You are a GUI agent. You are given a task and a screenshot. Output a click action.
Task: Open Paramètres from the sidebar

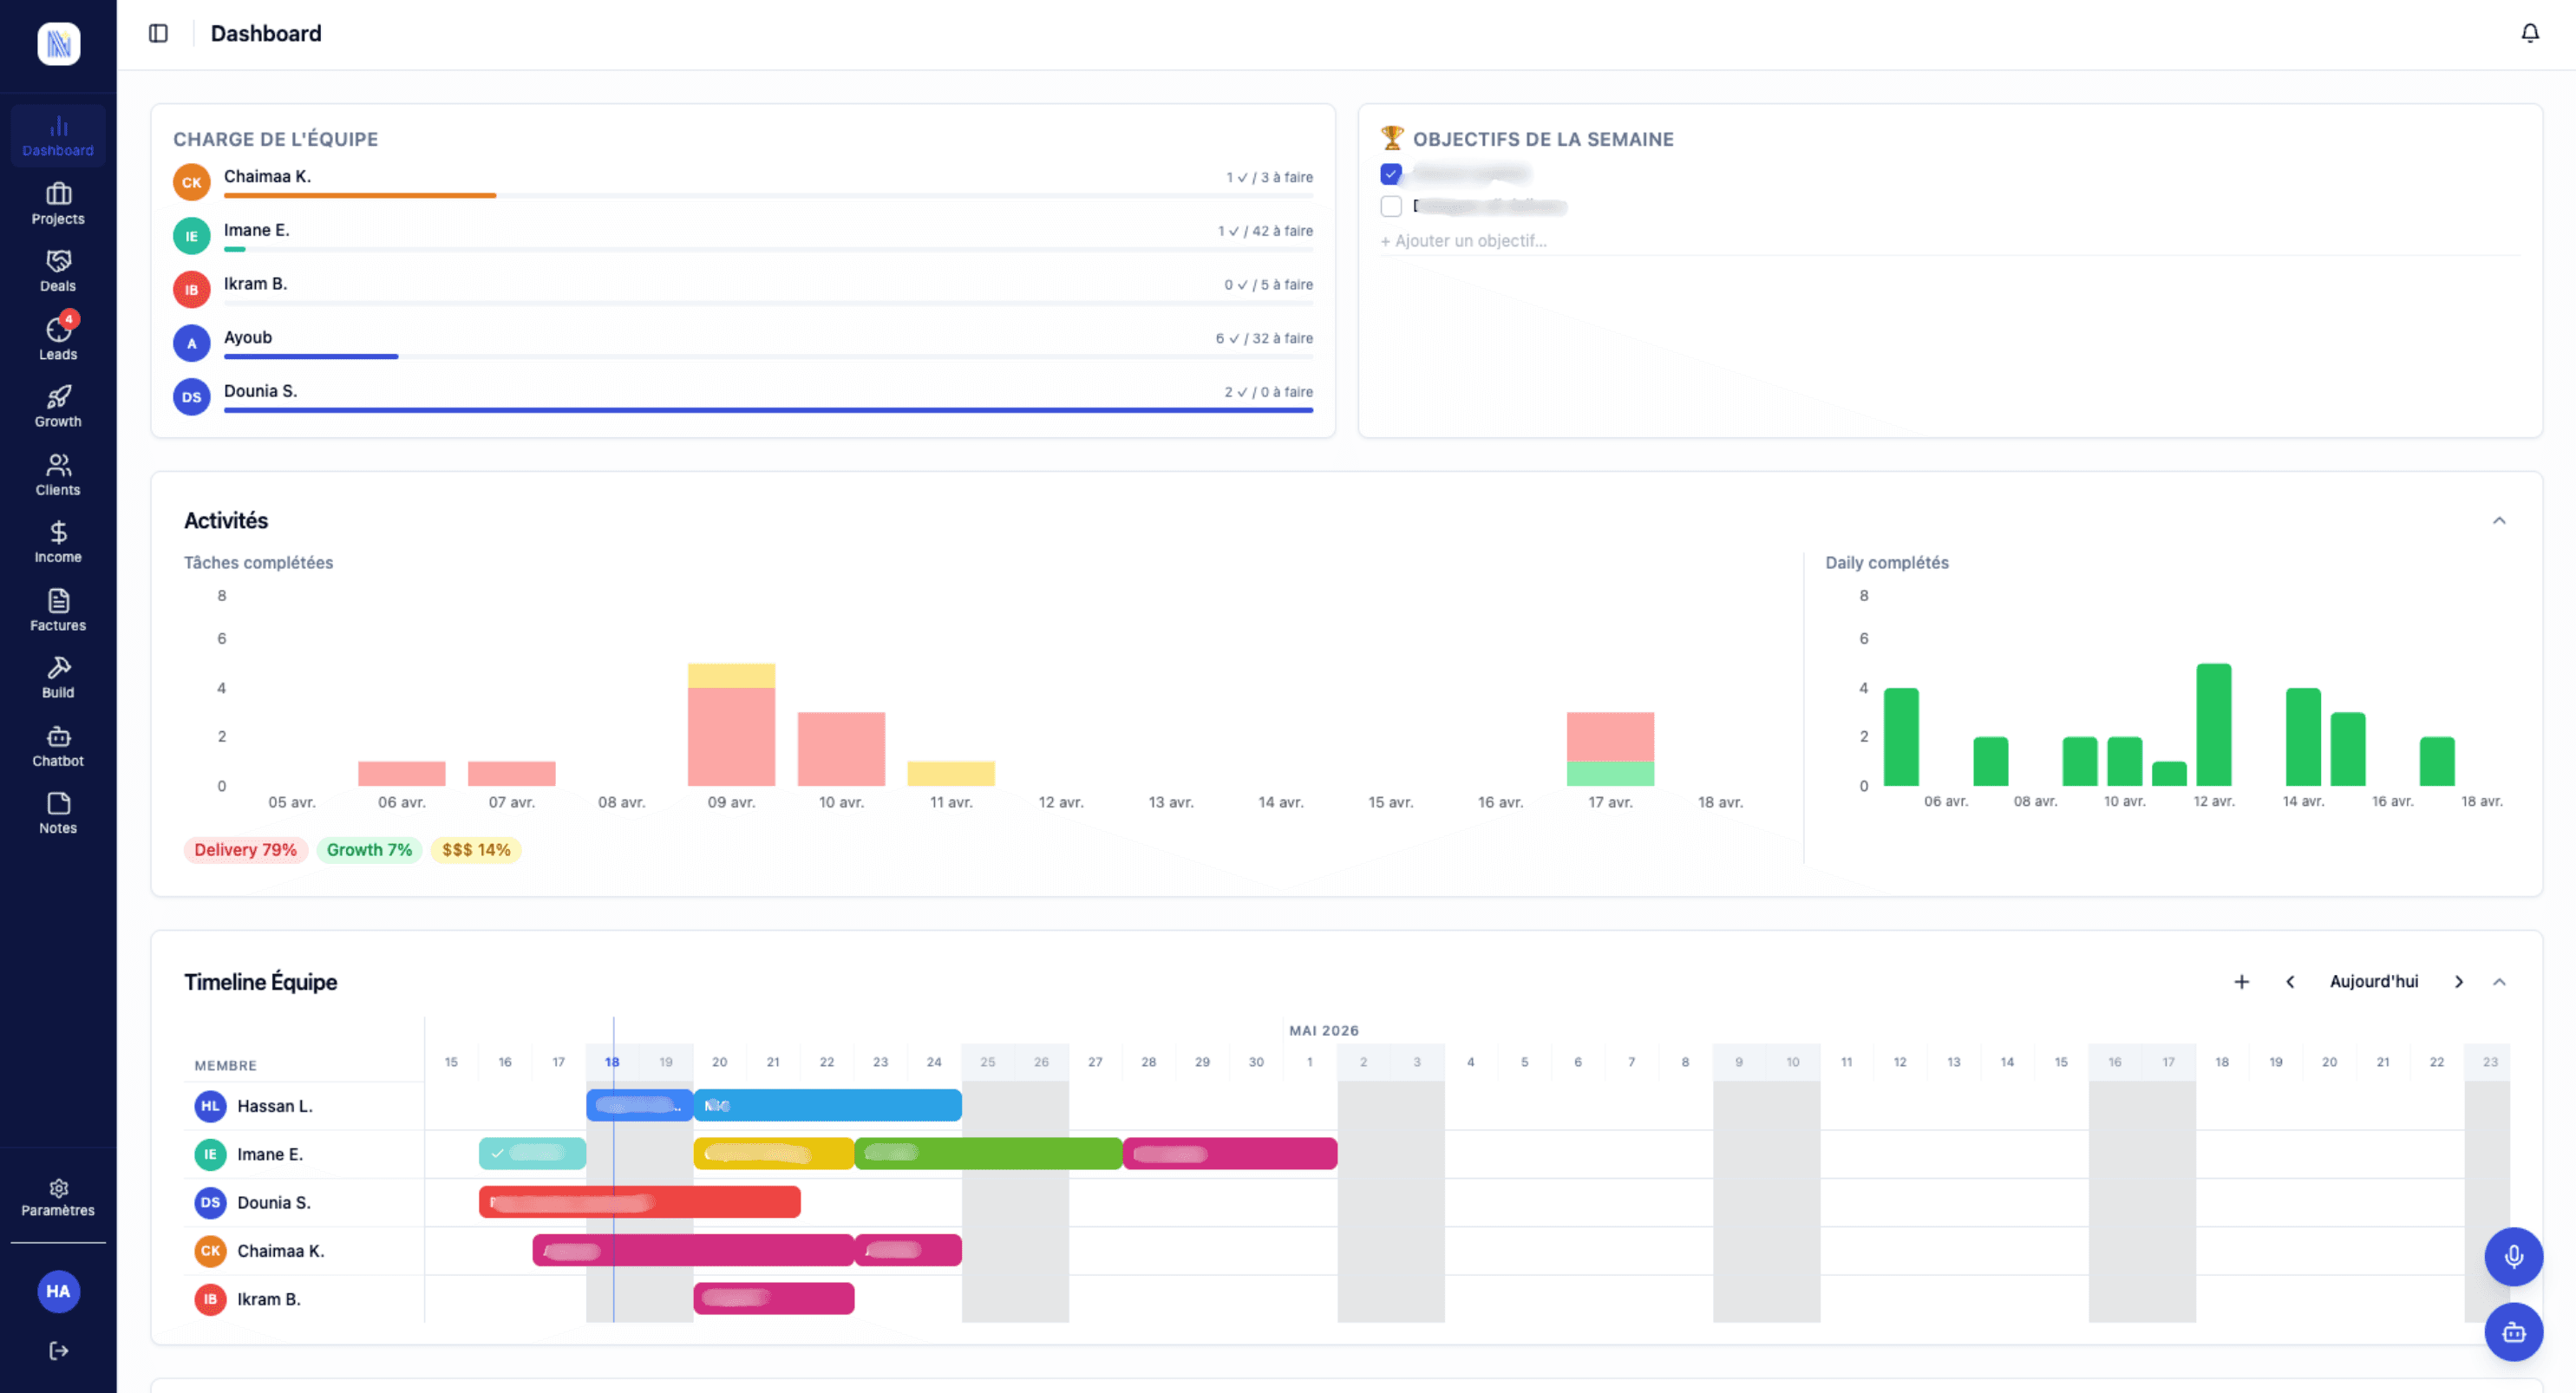(x=57, y=1197)
